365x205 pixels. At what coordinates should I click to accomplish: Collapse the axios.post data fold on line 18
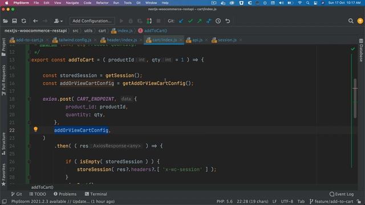[29, 99]
